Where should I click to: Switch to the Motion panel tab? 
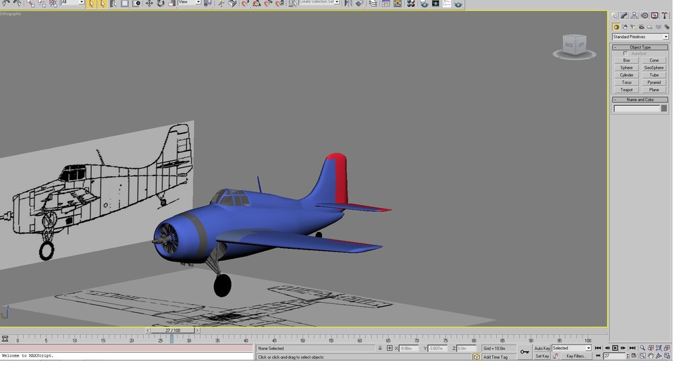(x=645, y=16)
